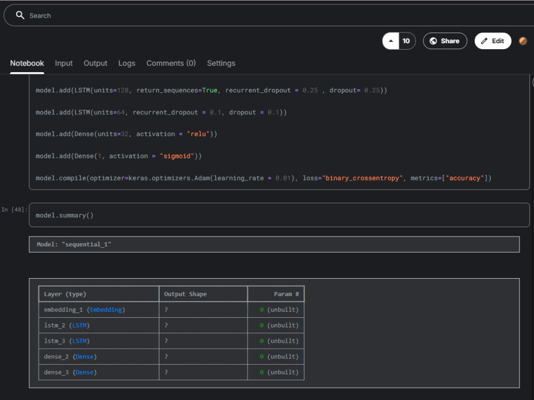Click the Dense type in dense_2 row
This screenshot has height=400, width=534.
pyautogui.click(x=84, y=357)
